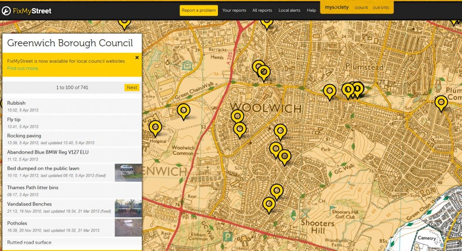The height and width of the screenshot is (251, 462).
Task: Click the map pin above Hospital
Action: [155, 128]
